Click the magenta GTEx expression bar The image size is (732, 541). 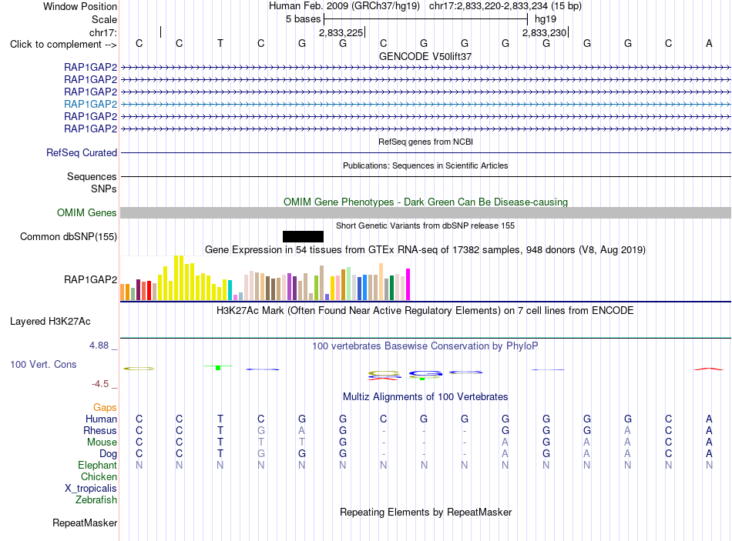click(408, 284)
